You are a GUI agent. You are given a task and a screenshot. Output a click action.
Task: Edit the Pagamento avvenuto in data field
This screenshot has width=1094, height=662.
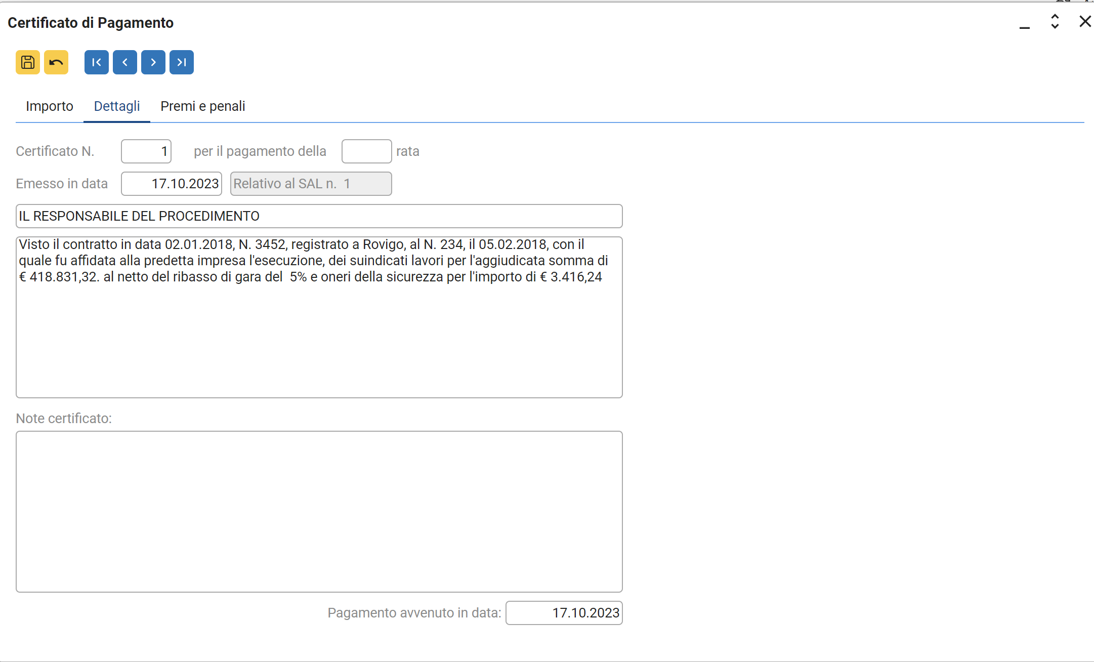tap(564, 613)
